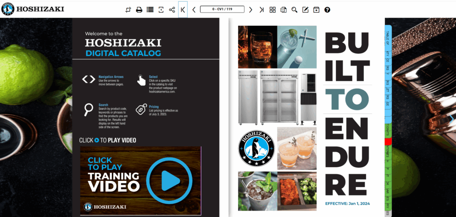Click 'EFFECTIVE: Jan 1, 2024' text
Viewport: 456px width, 217px height.
point(347,204)
